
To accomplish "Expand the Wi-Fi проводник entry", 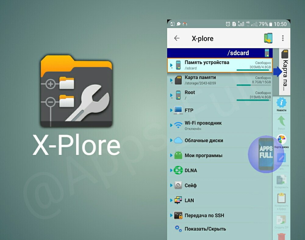I will pyautogui.click(x=171, y=125).
